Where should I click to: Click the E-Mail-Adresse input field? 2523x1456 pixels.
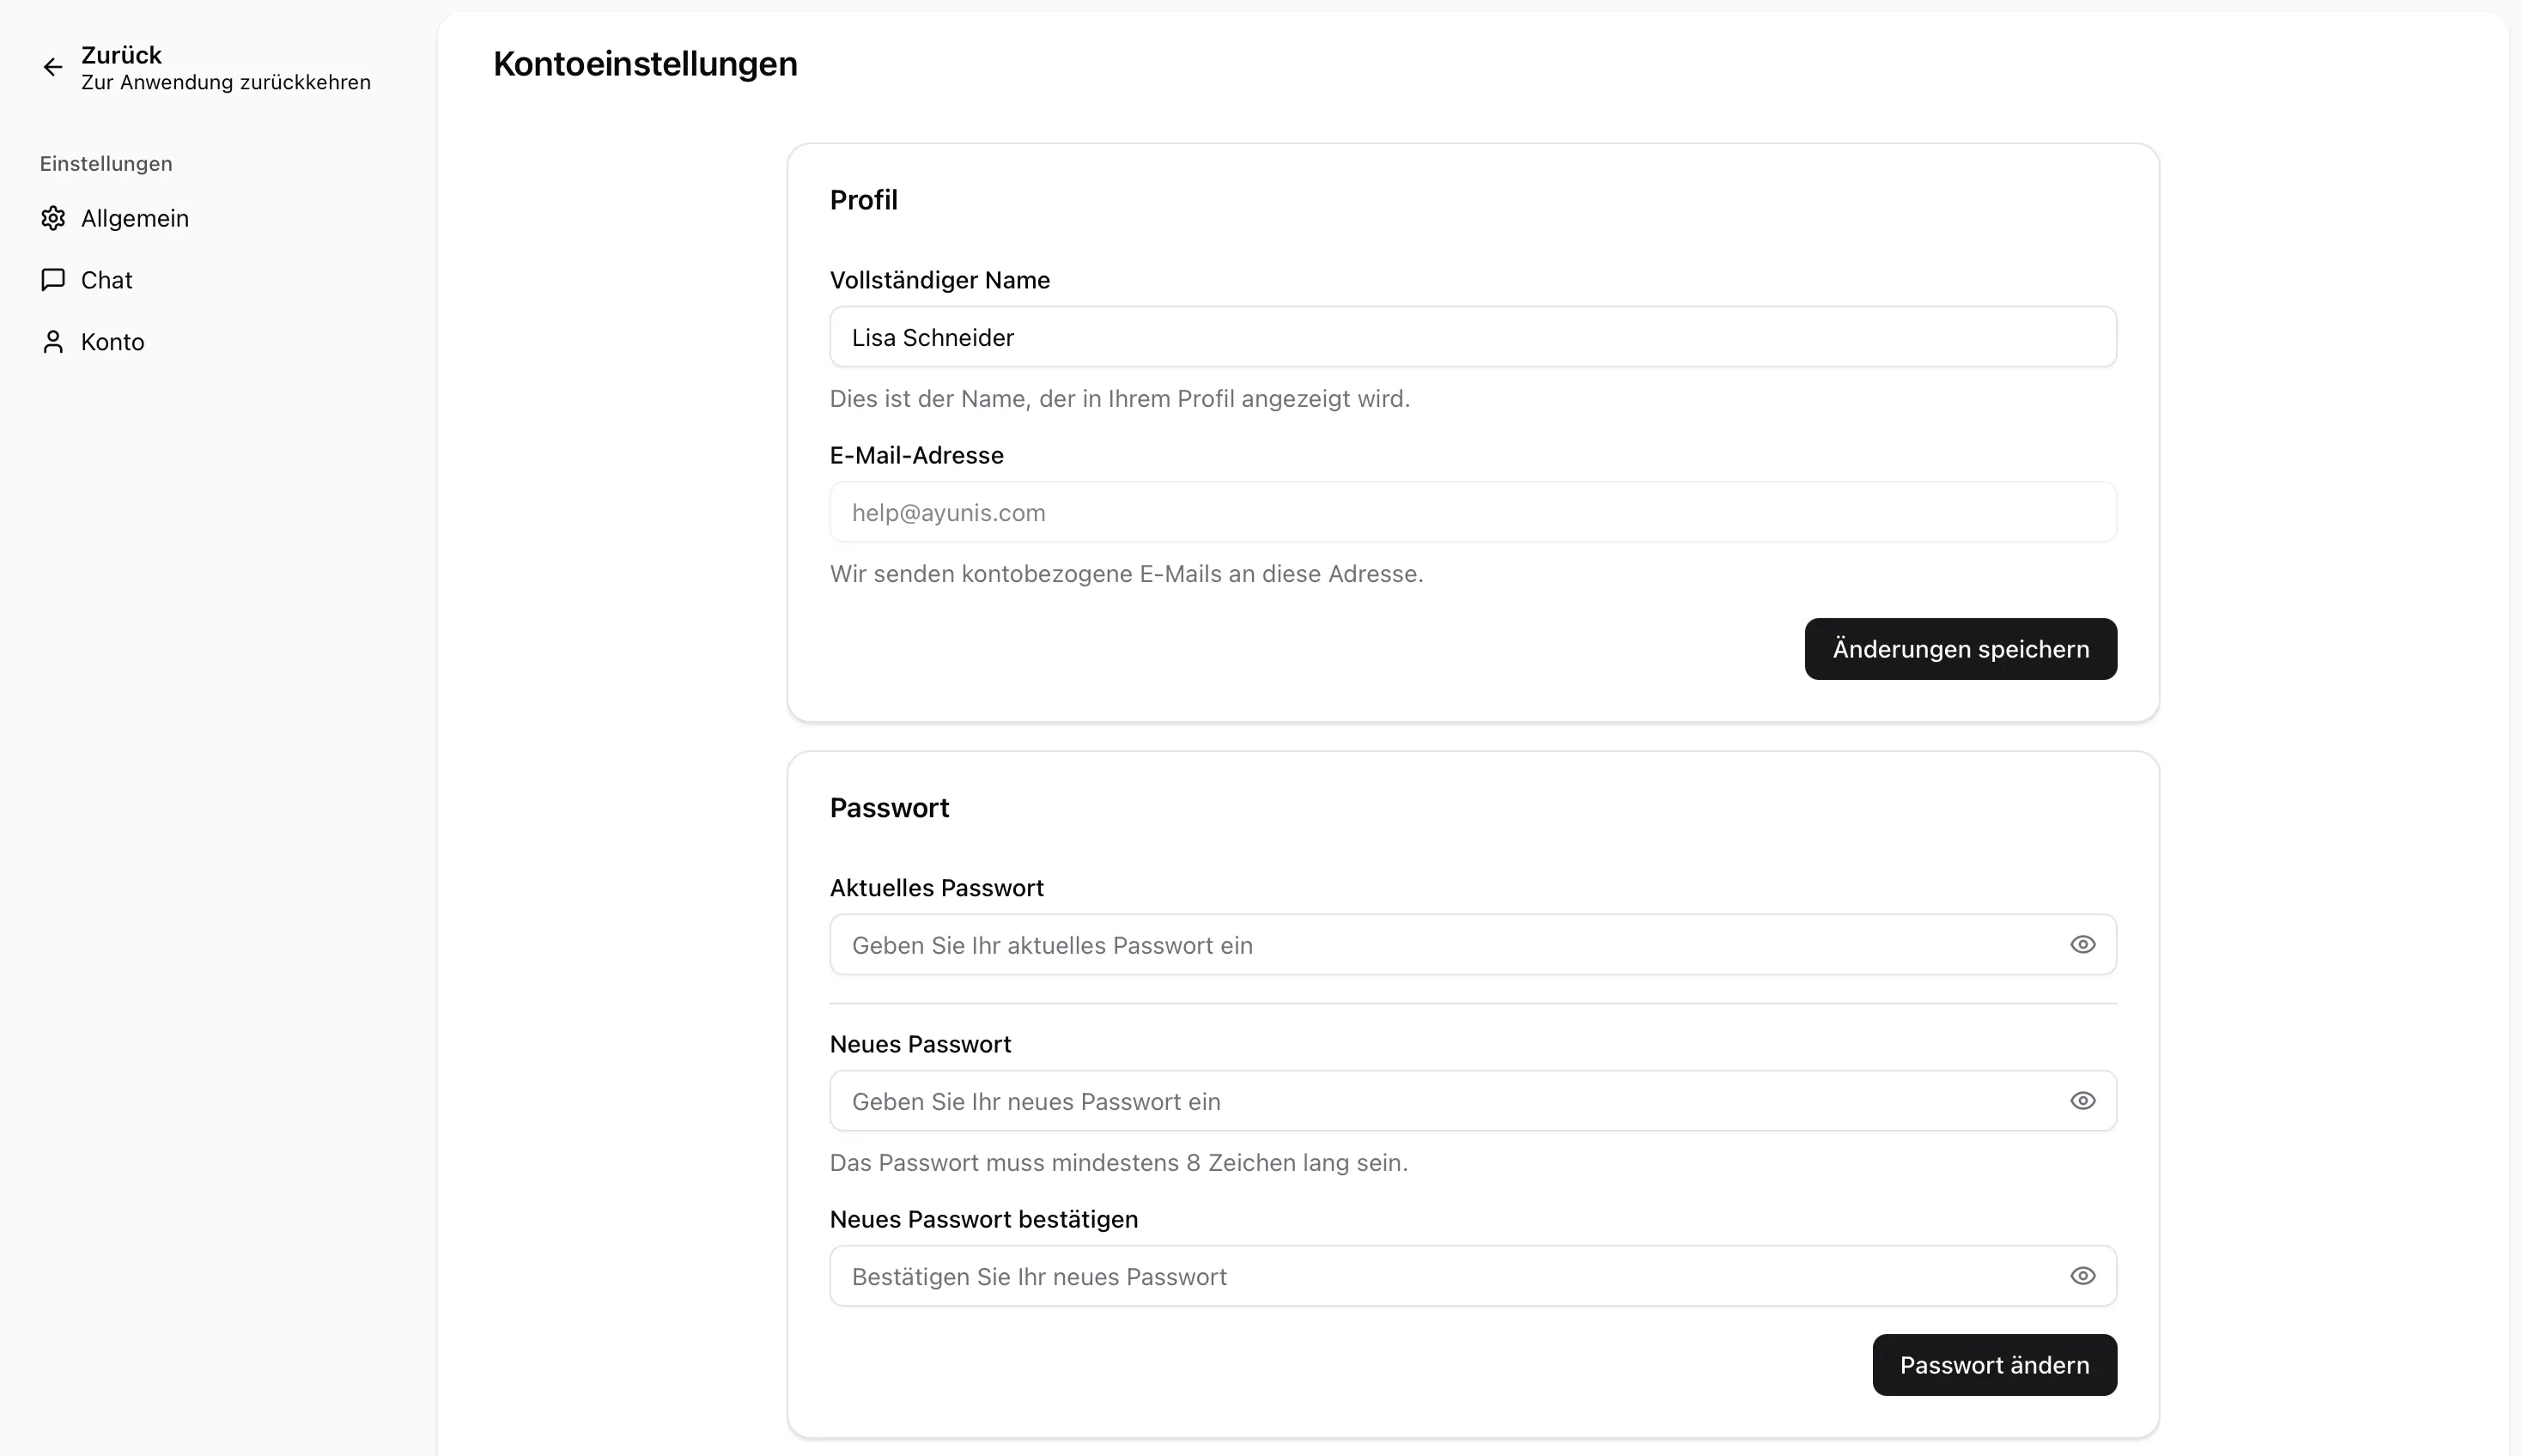point(1470,512)
